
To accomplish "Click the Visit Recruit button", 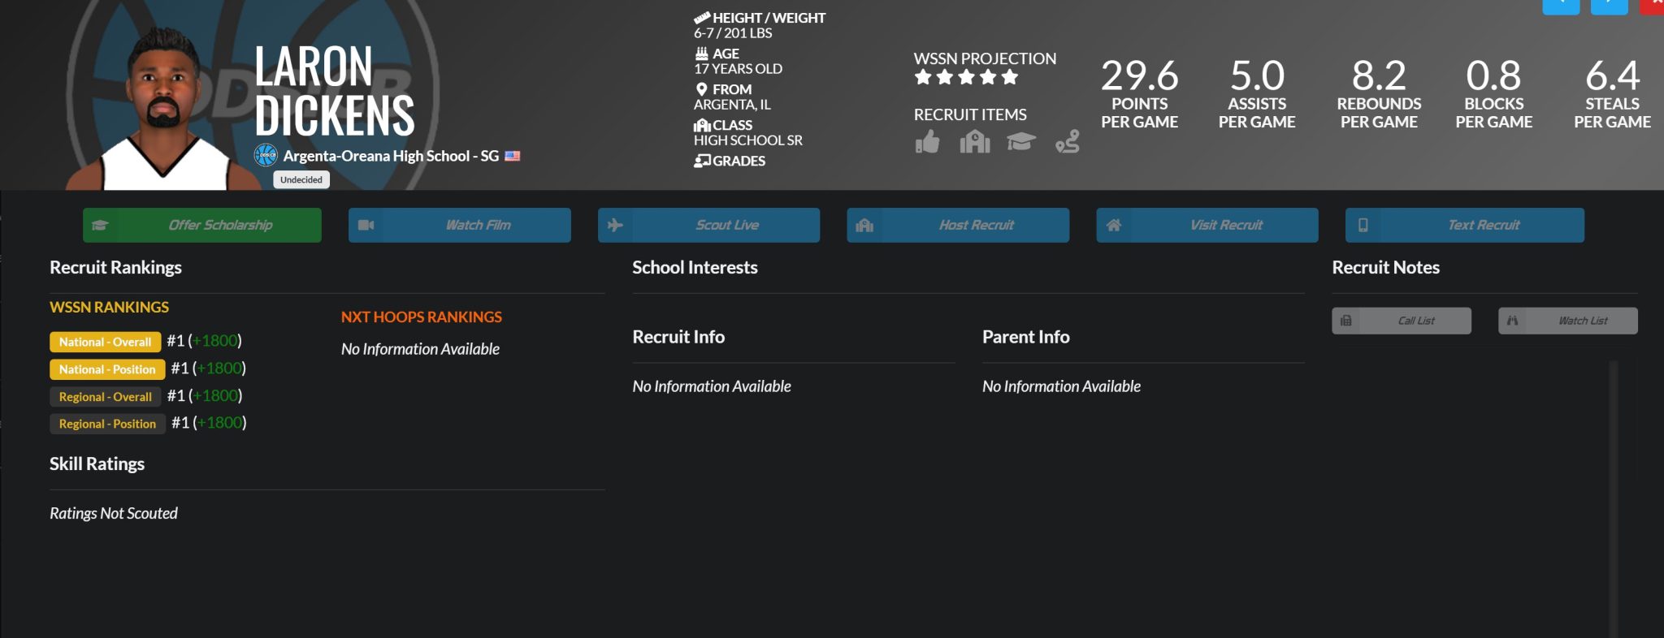I will point(1207,225).
